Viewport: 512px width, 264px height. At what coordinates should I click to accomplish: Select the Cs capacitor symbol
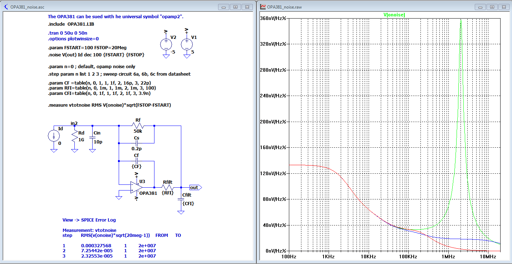[137, 143]
